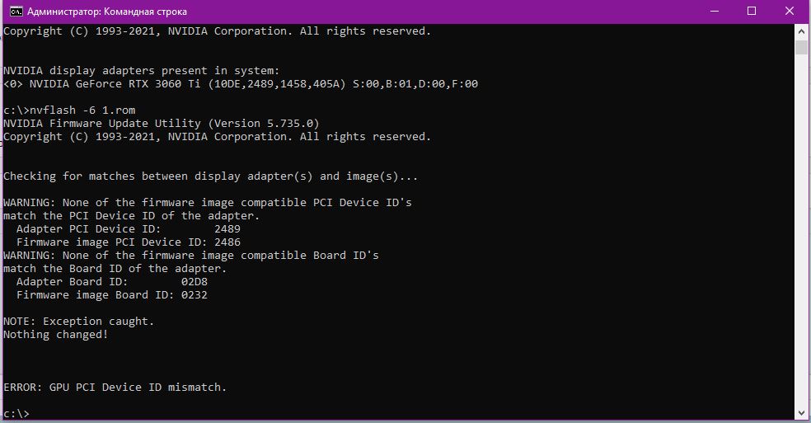The width and height of the screenshot is (811, 423).
Task: Click the Firmware image PCI Device ID 2486
Action: pos(227,242)
